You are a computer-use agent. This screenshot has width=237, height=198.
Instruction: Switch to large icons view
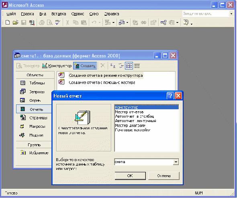tap(112, 65)
